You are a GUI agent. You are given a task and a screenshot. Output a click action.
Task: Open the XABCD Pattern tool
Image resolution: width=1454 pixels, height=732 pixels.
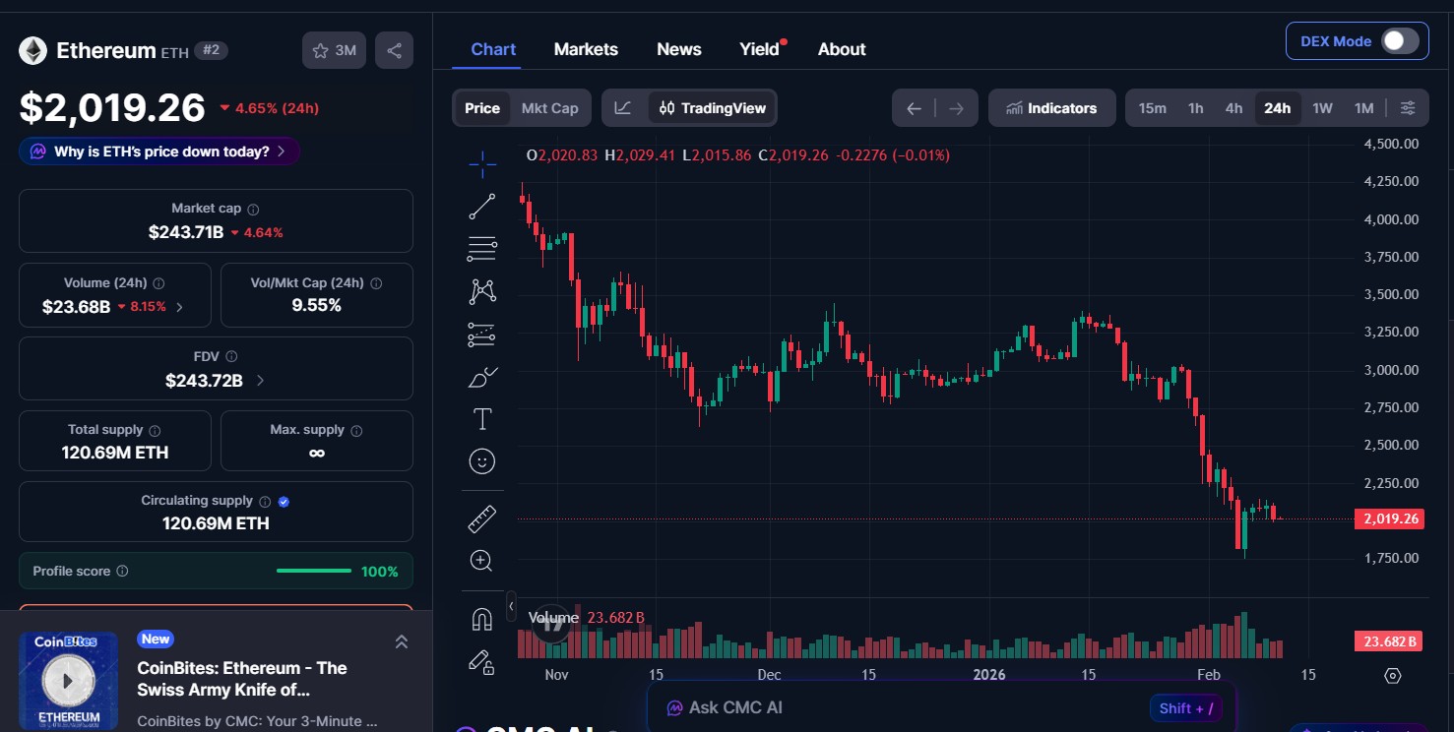click(x=481, y=291)
